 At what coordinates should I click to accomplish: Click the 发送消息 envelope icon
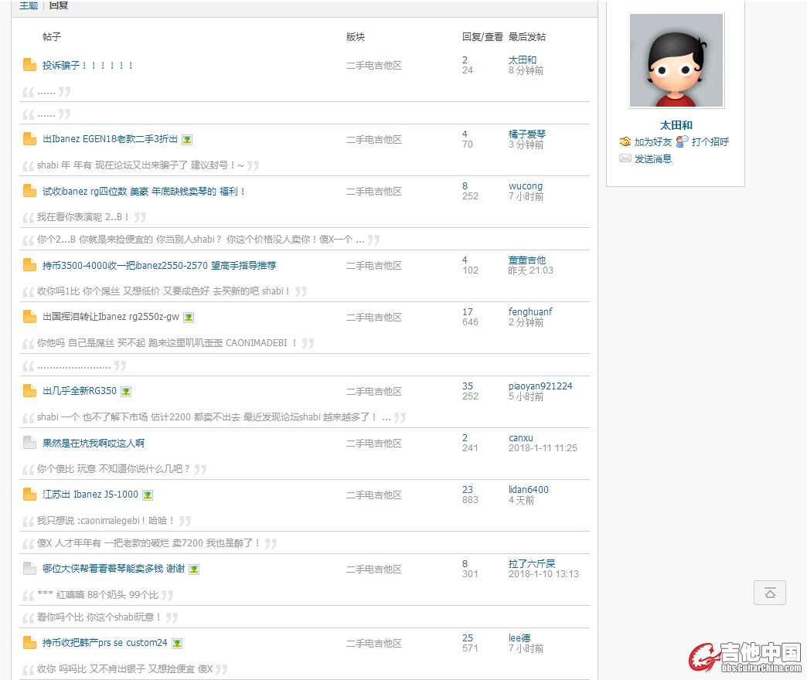tap(625, 158)
